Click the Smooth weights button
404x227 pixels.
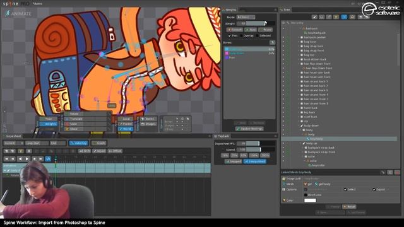[234, 30]
